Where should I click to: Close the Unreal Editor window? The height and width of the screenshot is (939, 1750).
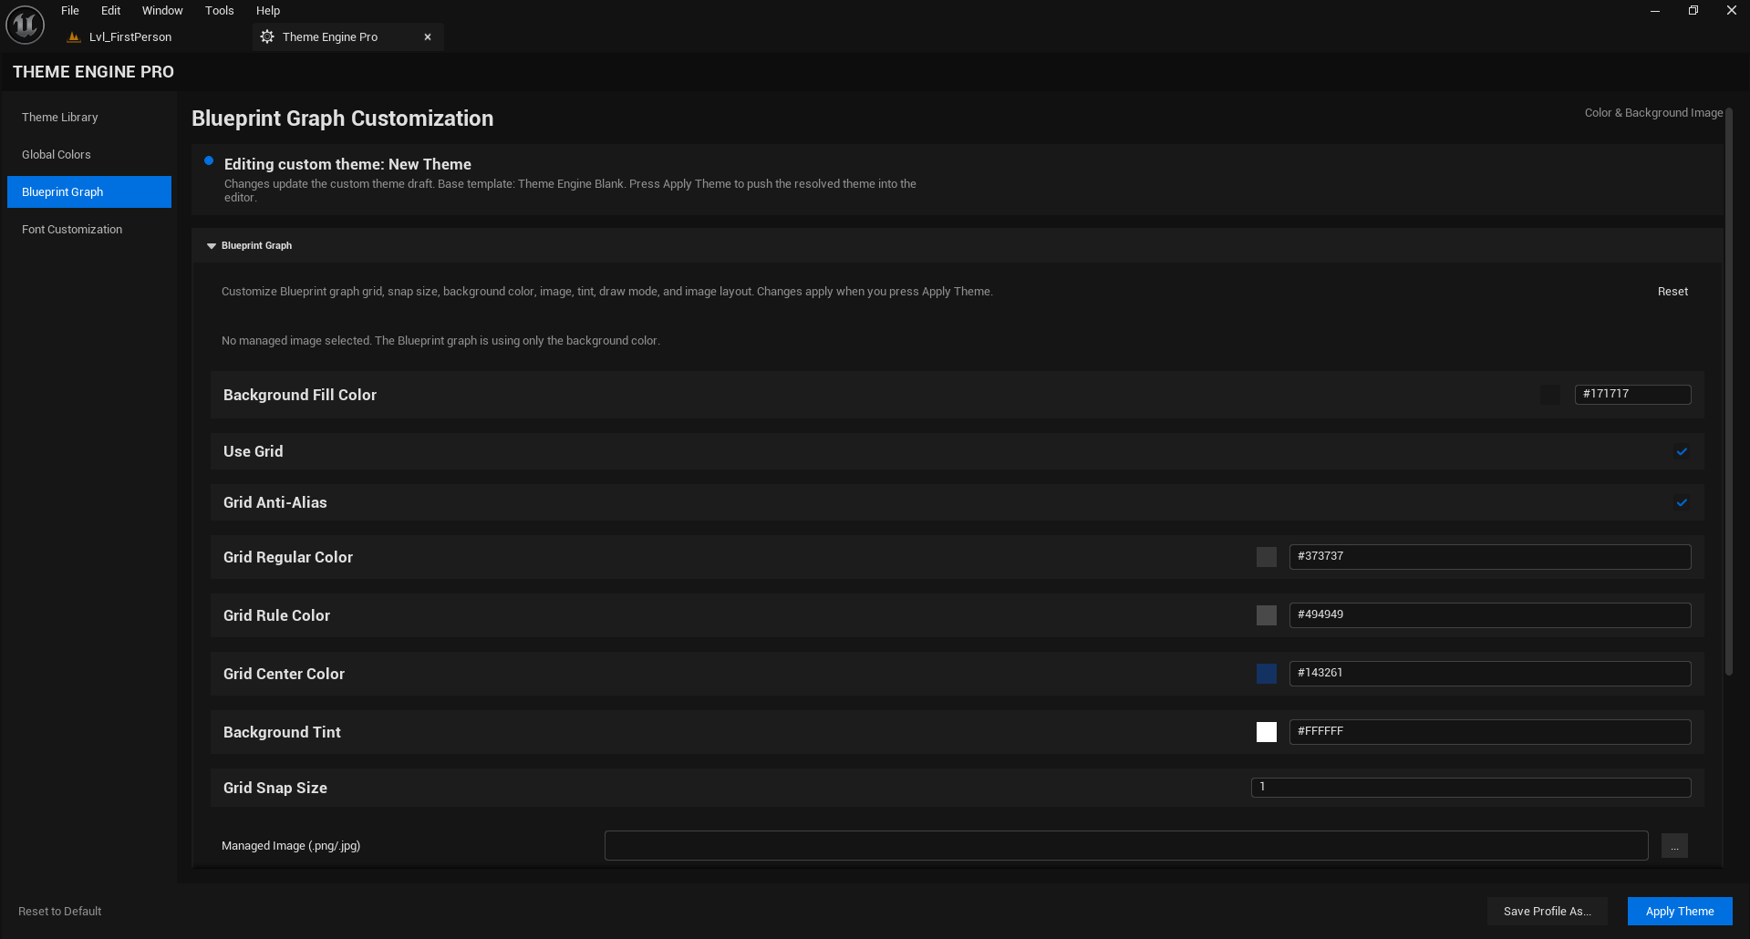(1732, 11)
